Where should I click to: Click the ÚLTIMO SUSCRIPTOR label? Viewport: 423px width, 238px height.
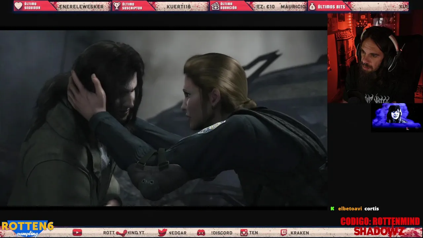(132, 6)
